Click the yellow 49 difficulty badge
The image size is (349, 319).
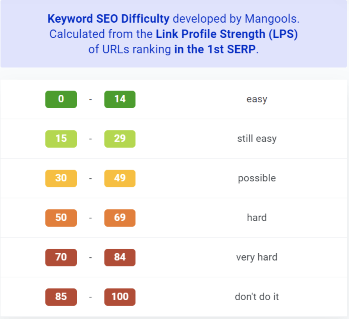click(x=120, y=178)
